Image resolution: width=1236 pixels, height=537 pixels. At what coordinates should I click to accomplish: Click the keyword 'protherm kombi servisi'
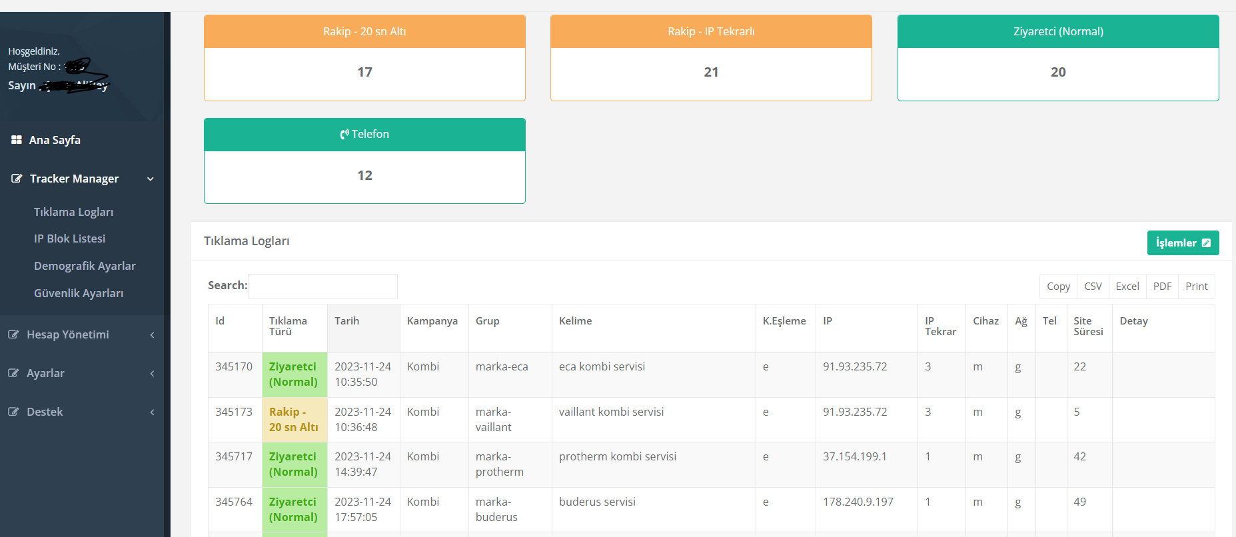coord(618,456)
